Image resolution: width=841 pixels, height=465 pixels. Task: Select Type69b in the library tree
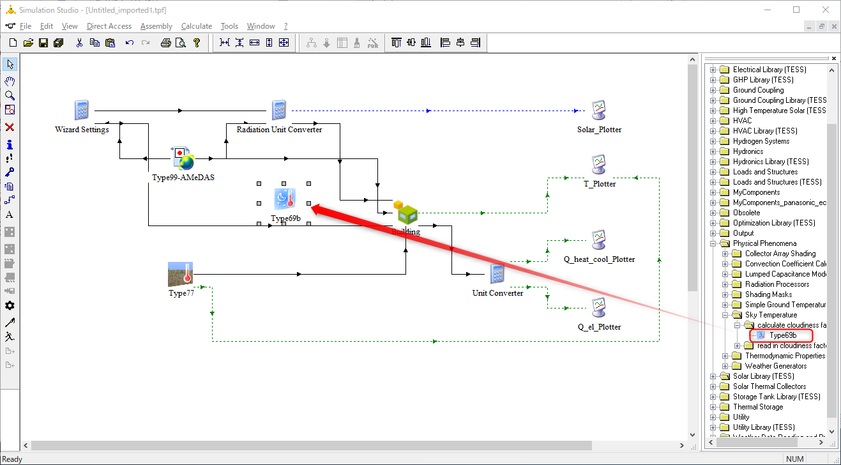pos(782,335)
